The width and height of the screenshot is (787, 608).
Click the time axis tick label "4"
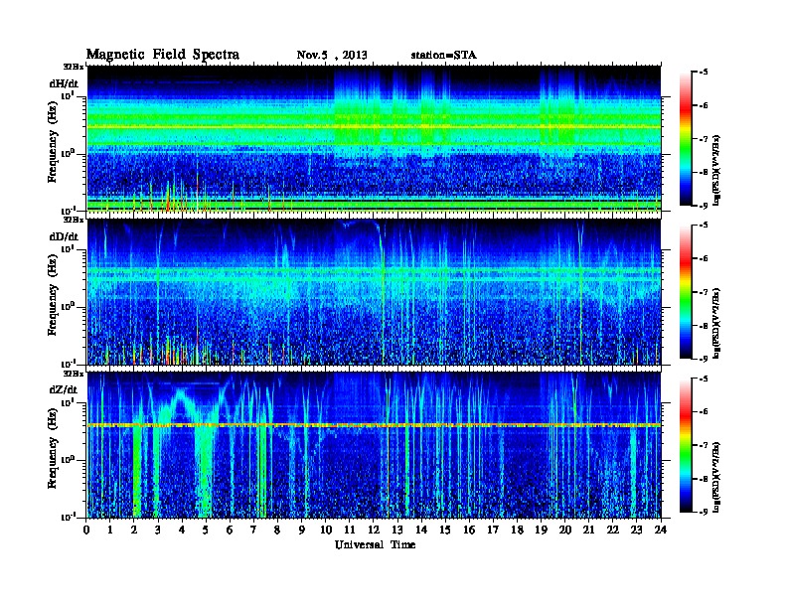[182, 530]
